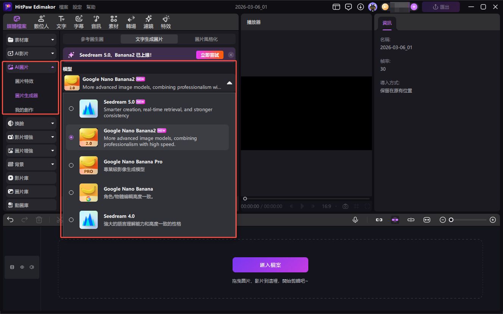Select the 字幕 subtitle tool icon
503x314 pixels.
pyautogui.click(x=79, y=22)
